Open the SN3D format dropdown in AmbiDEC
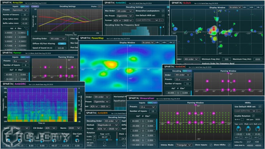Viewport: 265px width, 149px height. click(x=128, y=21)
